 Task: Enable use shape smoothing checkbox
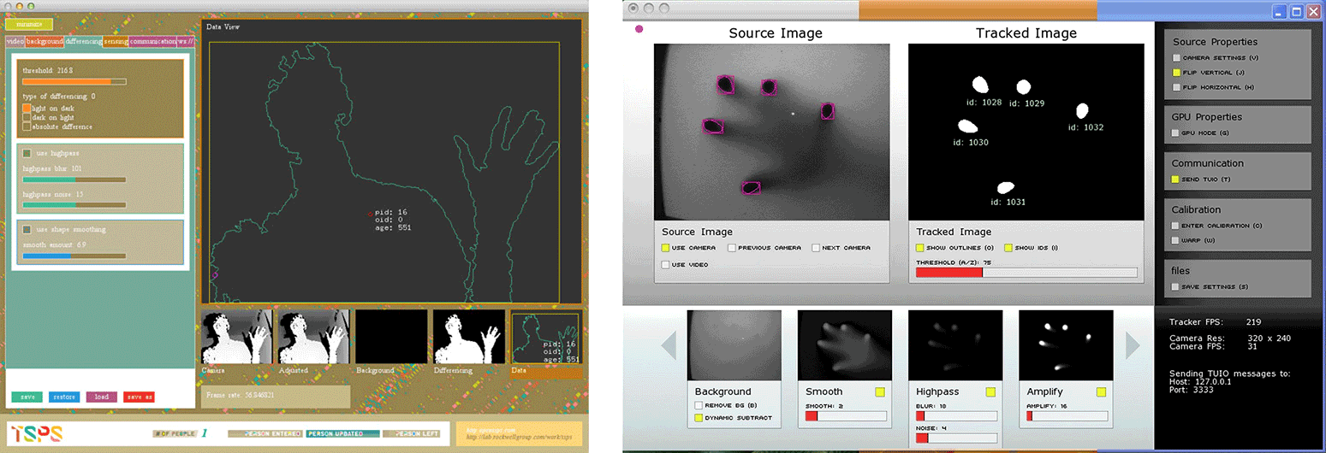coord(27,229)
